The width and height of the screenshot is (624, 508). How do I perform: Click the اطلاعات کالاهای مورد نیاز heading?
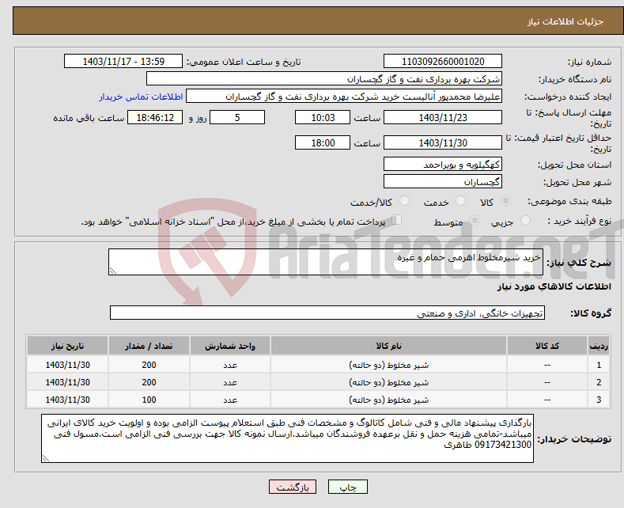click(554, 286)
